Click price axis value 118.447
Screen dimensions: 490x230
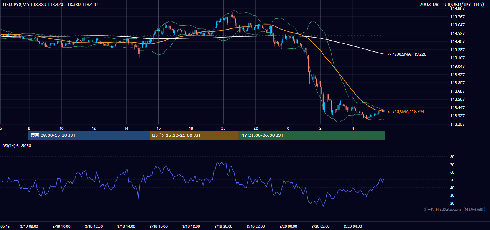[457, 108]
